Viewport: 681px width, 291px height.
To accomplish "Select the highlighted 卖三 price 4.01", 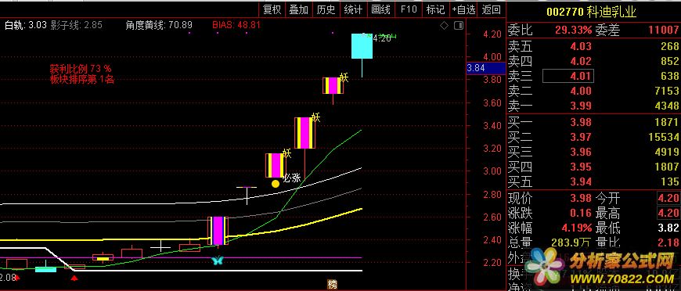I will 568,77.
